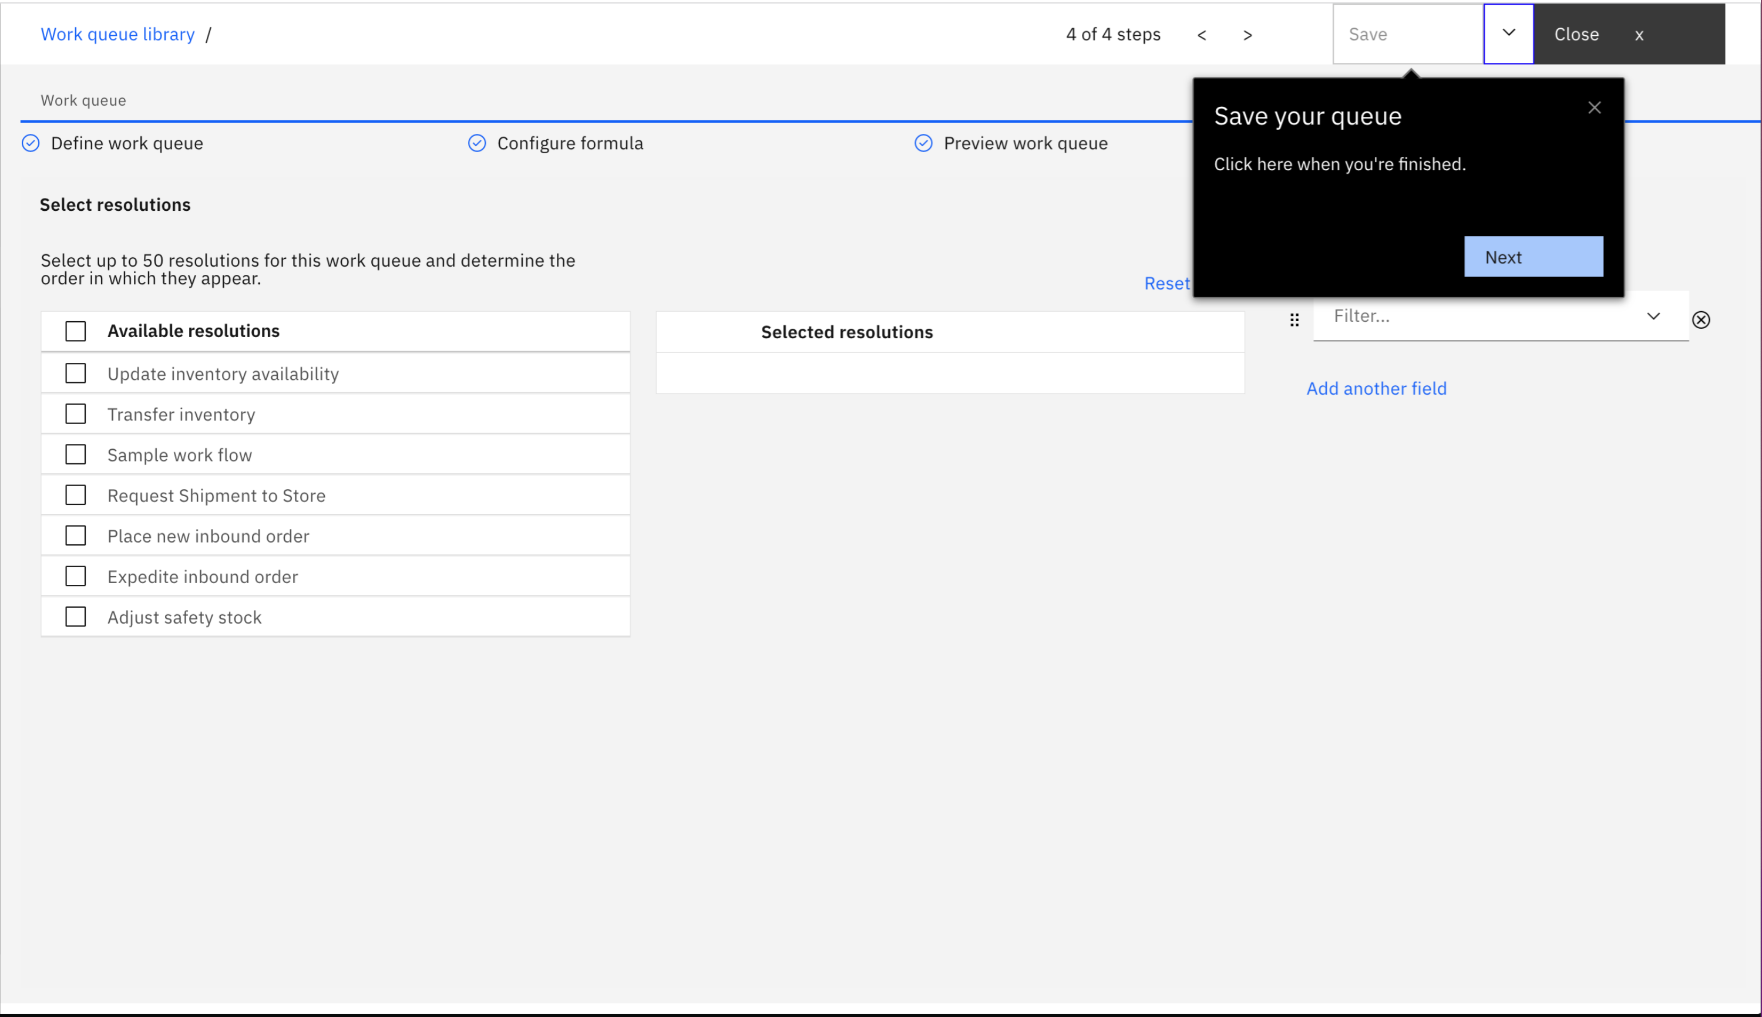1762x1017 pixels.
Task: Dismiss the Save your queue tooltip
Action: (1593, 107)
